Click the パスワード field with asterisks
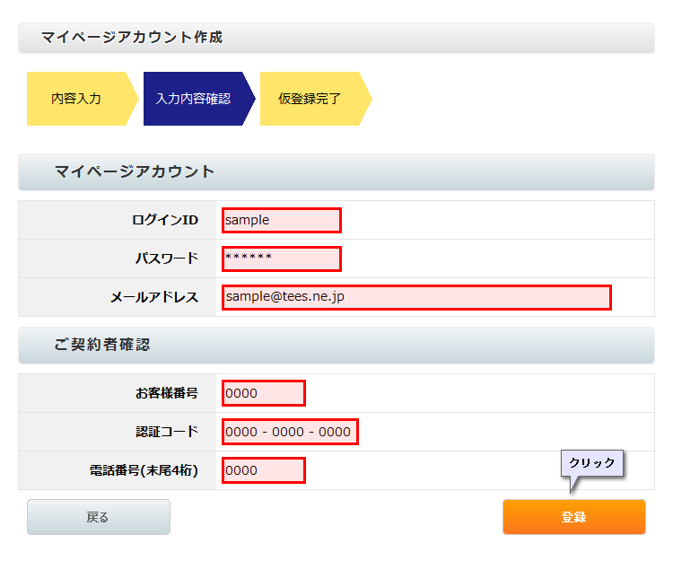673x561 pixels. click(x=282, y=259)
